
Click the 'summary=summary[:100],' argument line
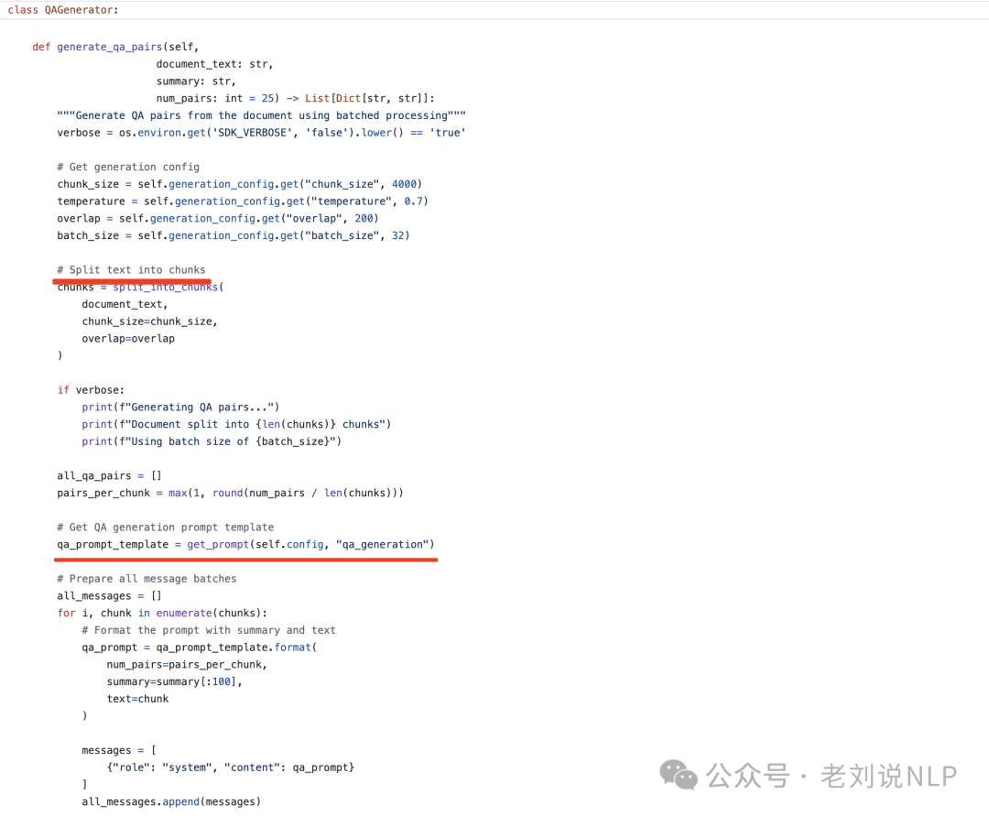tap(174, 682)
